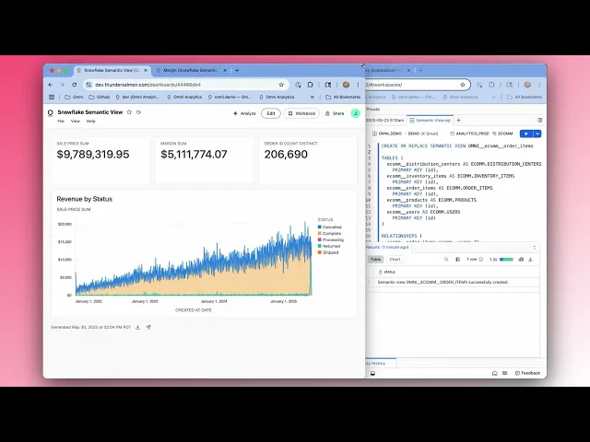Open Chrome profile avatar in dashboard window
Screen dimensions: 590x442
pyautogui.click(x=347, y=85)
